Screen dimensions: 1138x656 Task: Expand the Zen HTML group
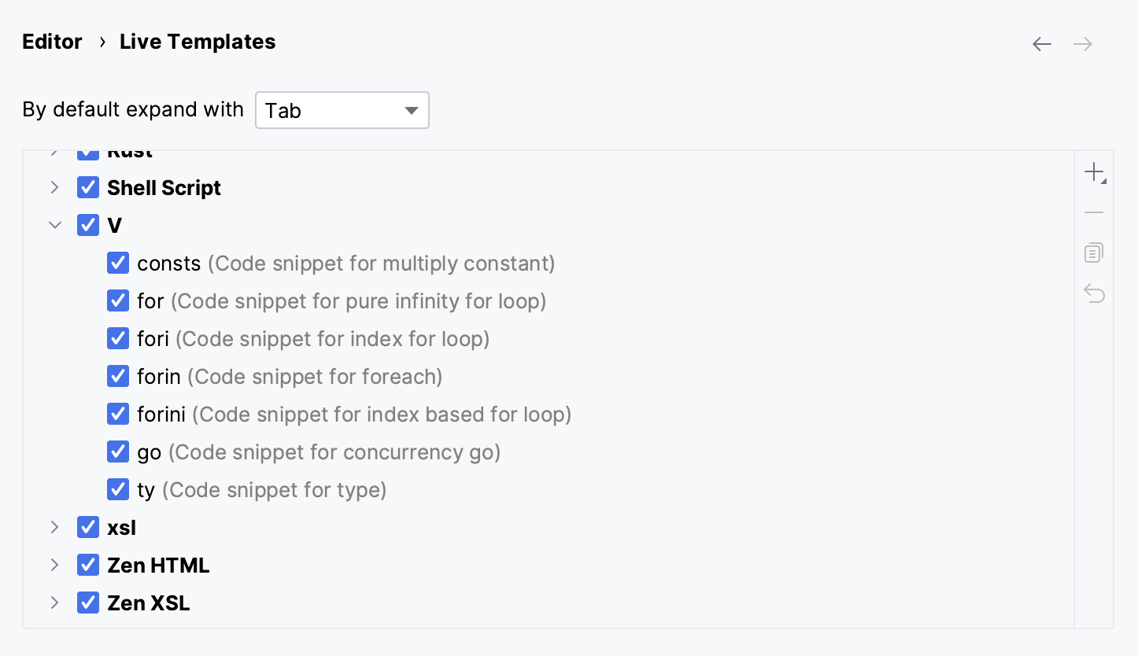[54, 565]
